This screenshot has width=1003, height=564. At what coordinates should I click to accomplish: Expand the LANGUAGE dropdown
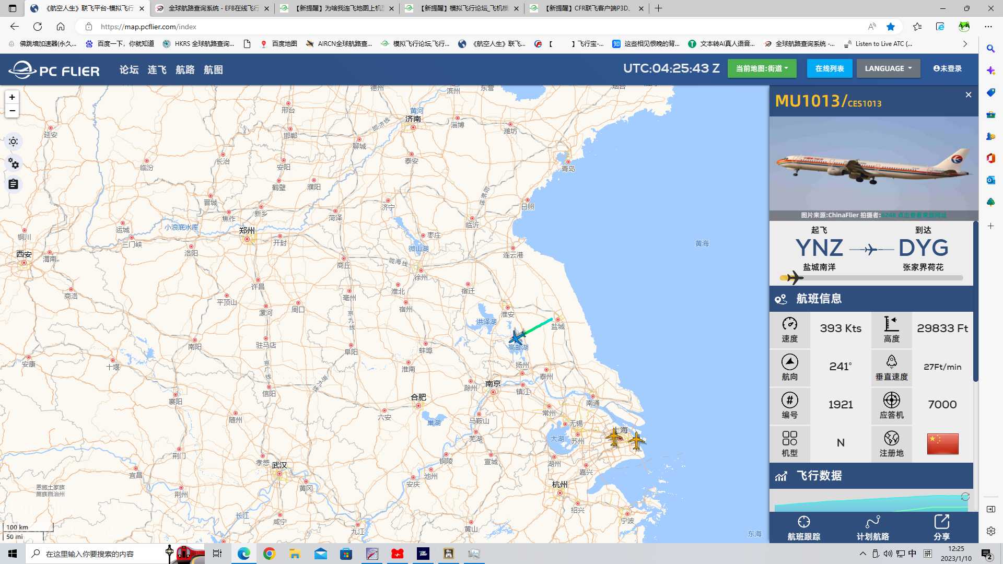[888, 68]
